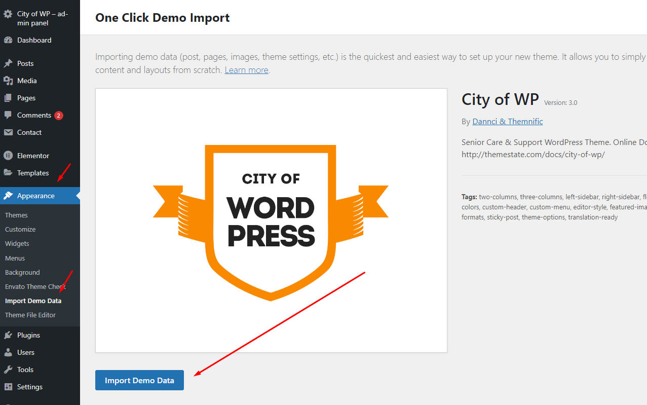This screenshot has width=647, height=405.
Task: Click the Plugins plug icon
Action: 8,335
